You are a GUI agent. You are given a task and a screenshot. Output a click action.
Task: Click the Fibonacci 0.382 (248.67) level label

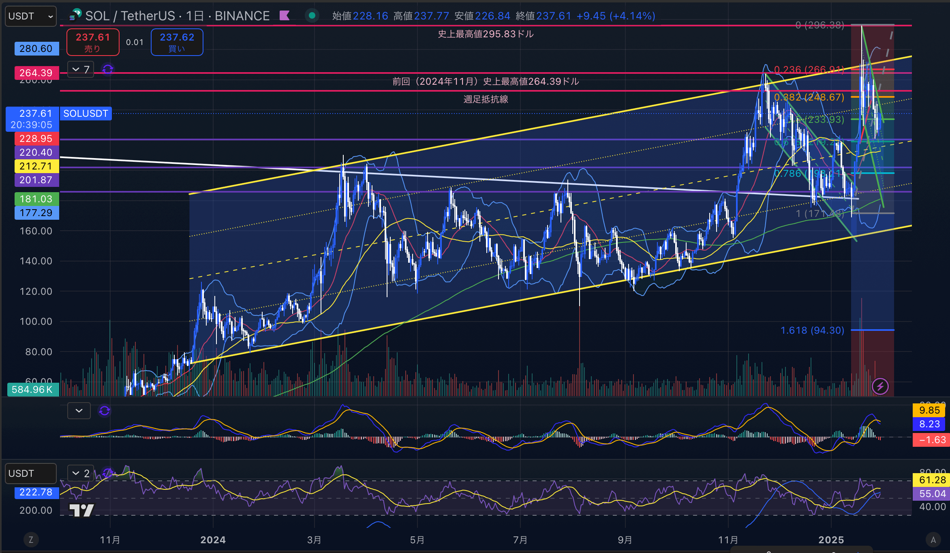tap(809, 97)
